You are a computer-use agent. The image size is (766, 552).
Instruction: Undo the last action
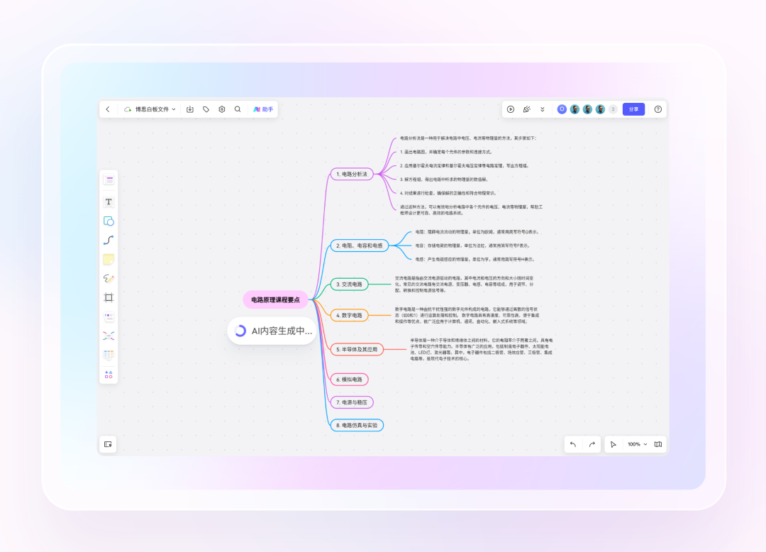point(573,444)
